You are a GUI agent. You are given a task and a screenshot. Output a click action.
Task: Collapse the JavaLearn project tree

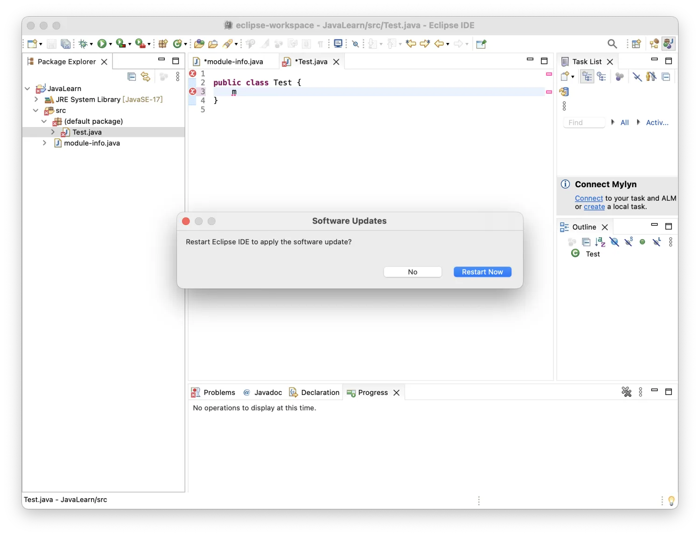[28, 89]
